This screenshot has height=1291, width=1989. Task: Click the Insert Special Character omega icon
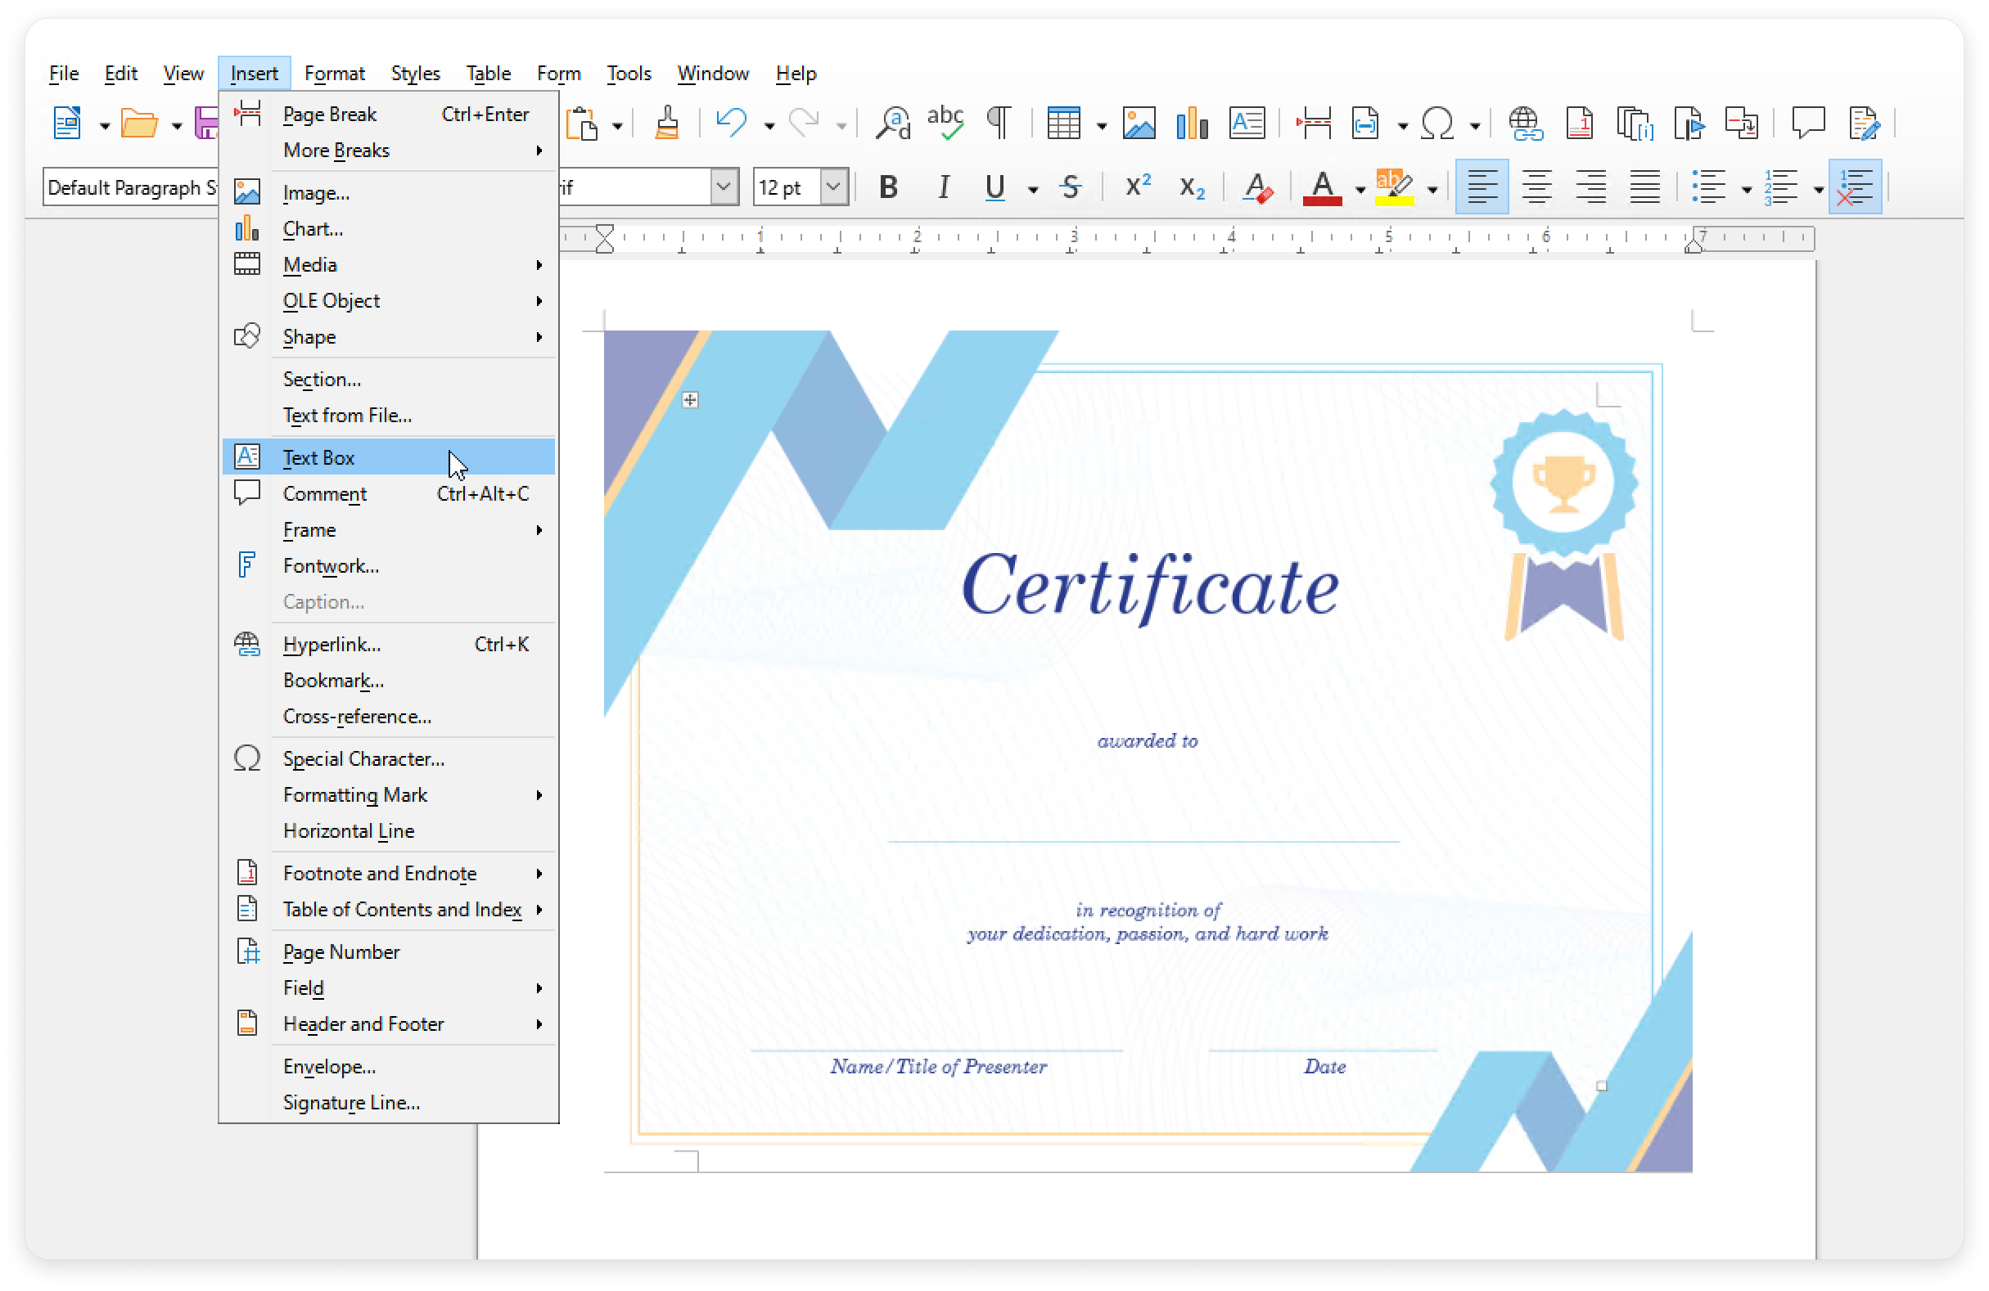coord(1436,124)
